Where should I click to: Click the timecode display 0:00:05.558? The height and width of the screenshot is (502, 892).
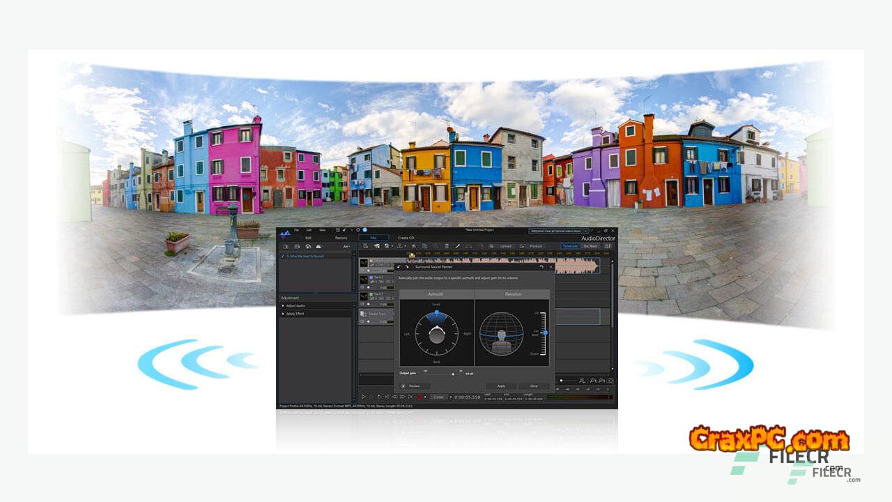(x=468, y=397)
